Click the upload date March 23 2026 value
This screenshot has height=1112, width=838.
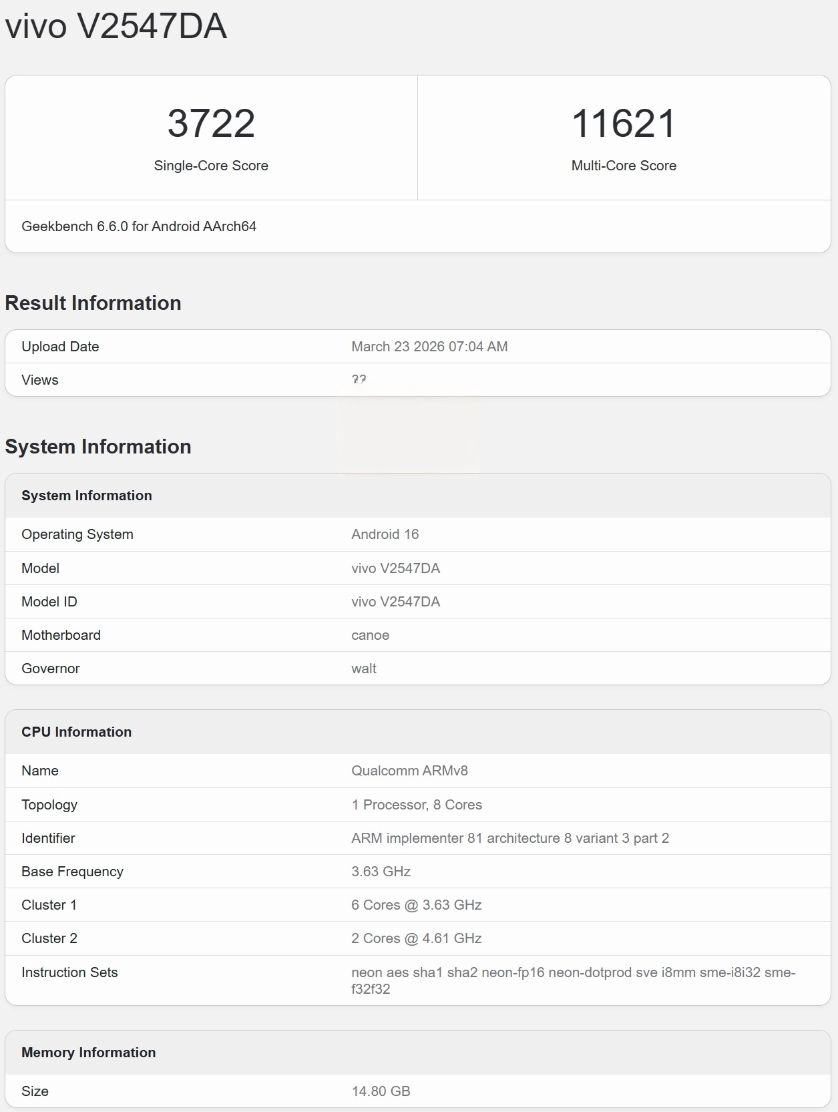(x=429, y=347)
